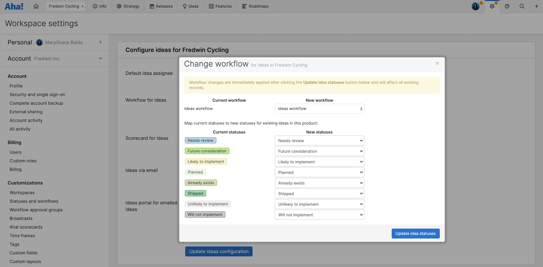Click the Info icon in the navbar
This screenshot has width=543, height=267.
99,6
